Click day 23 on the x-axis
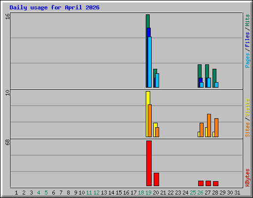Screen dimensions: 253x198 (x=178, y=193)
